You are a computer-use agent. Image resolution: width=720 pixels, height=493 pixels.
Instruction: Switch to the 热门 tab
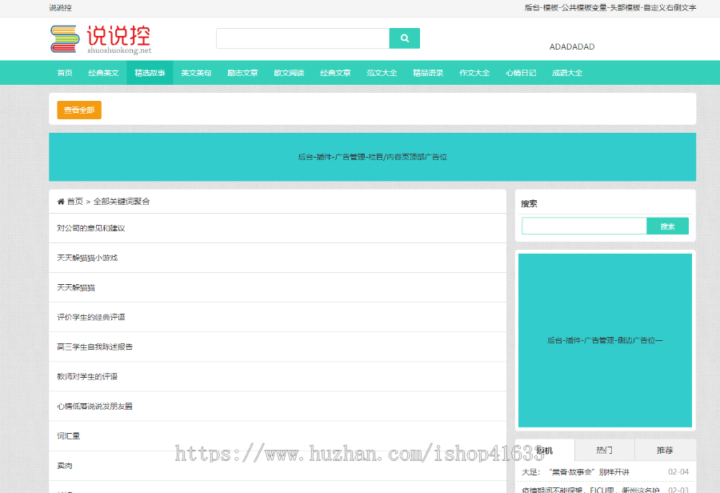tap(604, 451)
